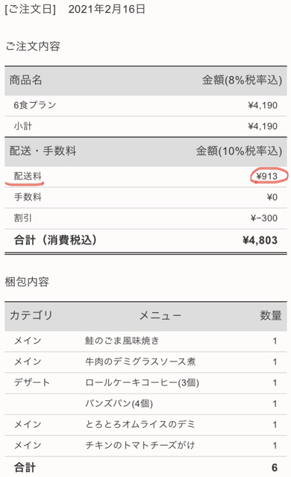Click 牛肉のデミグラスソース煮 menu row

pyautogui.click(x=145, y=362)
